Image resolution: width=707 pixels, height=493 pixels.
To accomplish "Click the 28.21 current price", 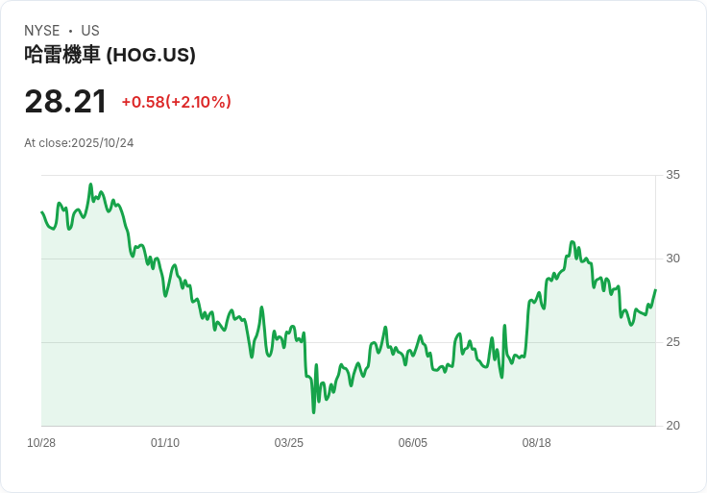I will coord(65,101).
